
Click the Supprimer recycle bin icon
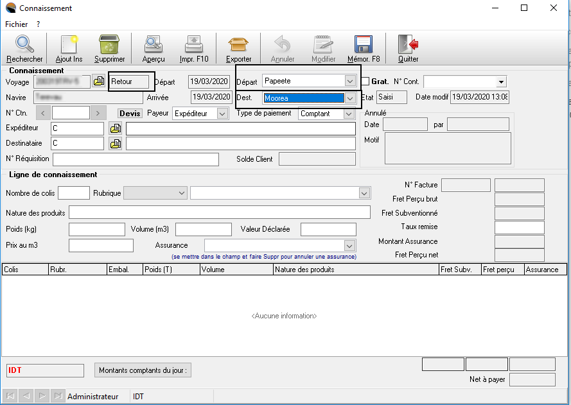point(109,45)
